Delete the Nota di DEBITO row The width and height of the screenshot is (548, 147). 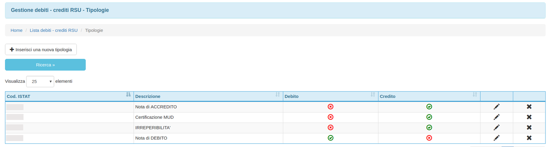click(x=529, y=138)
